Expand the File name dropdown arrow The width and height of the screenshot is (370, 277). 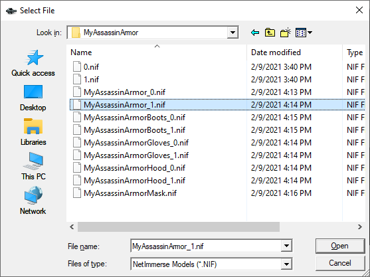(286, 246)
